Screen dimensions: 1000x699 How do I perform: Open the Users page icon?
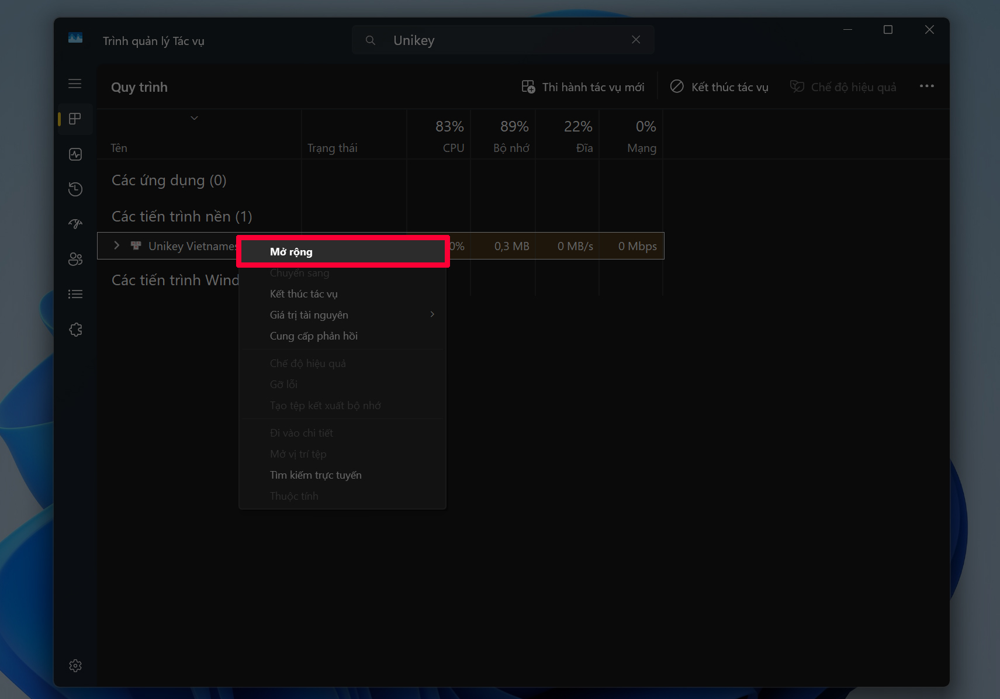point(75,259)
